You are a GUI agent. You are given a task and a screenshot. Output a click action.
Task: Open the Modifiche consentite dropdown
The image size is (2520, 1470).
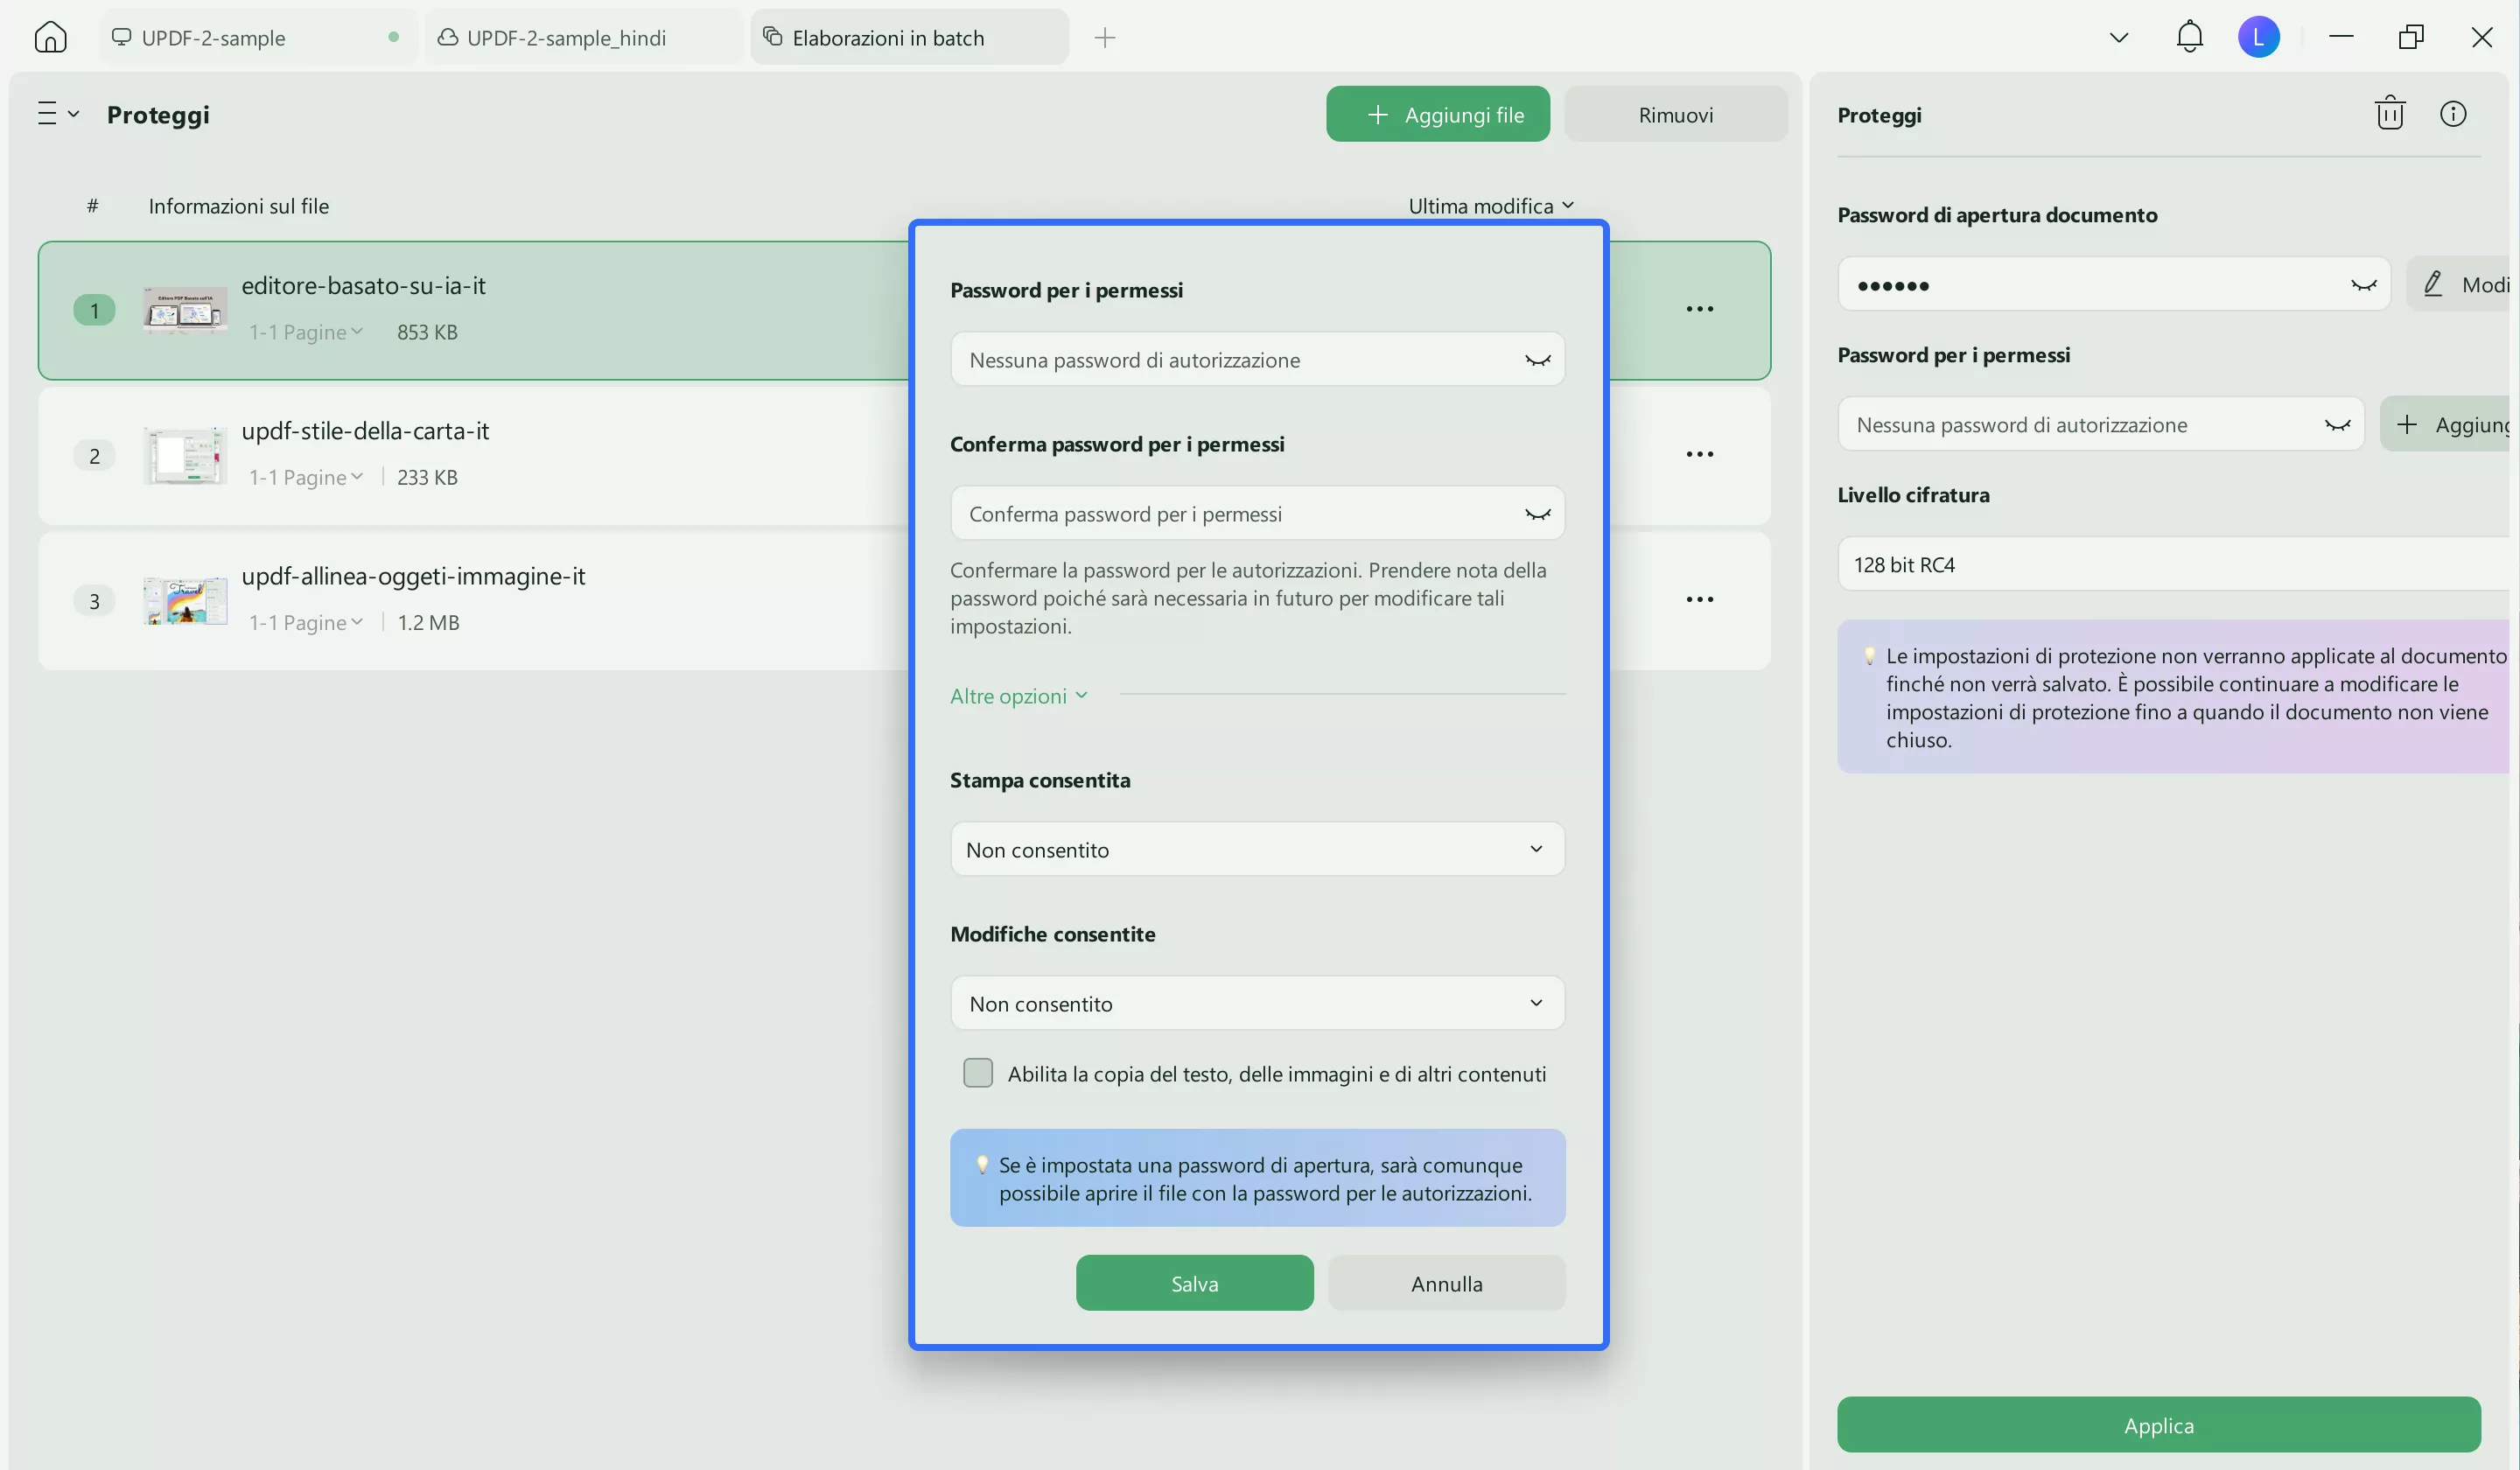coord(1256,1003)
